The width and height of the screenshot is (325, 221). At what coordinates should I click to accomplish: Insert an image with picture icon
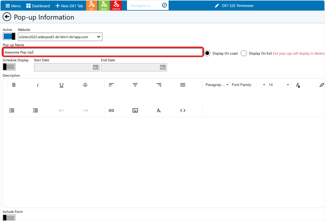coord(135,110)
